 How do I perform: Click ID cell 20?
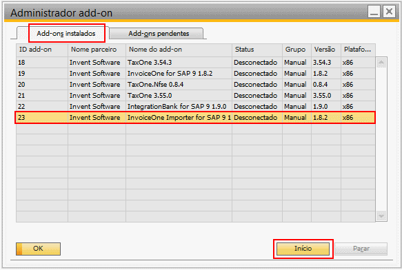point(42,85)
